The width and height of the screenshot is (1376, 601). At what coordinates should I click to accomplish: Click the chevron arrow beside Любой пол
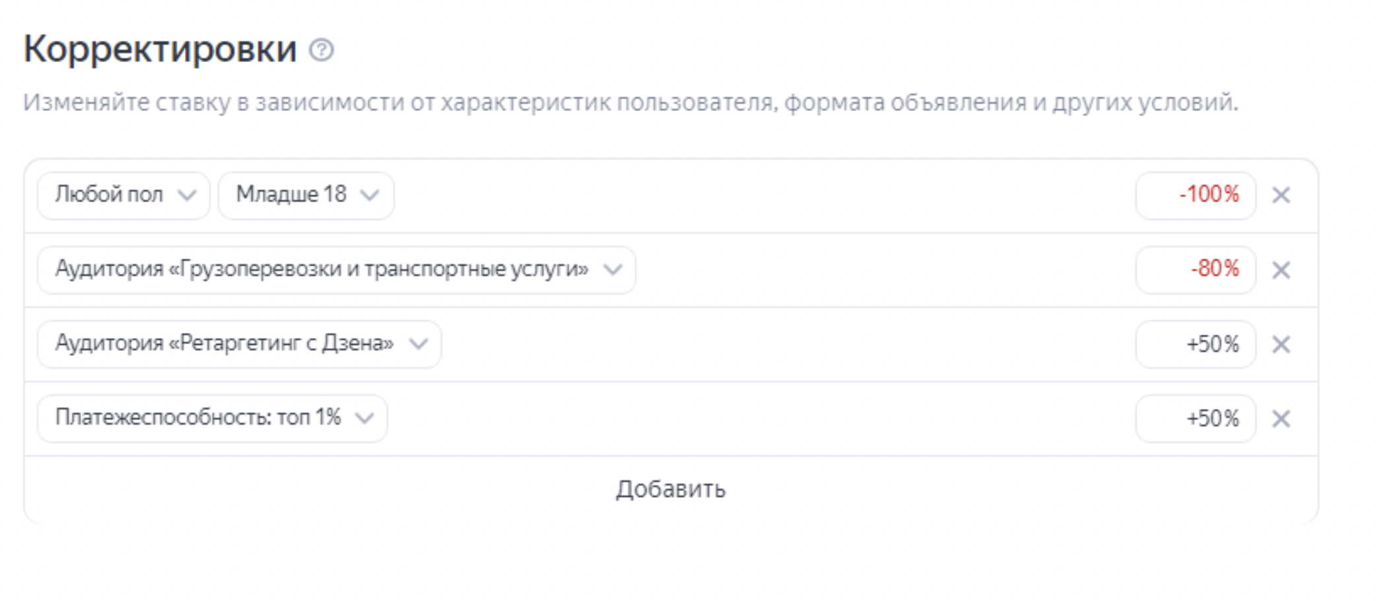[188, 195]
